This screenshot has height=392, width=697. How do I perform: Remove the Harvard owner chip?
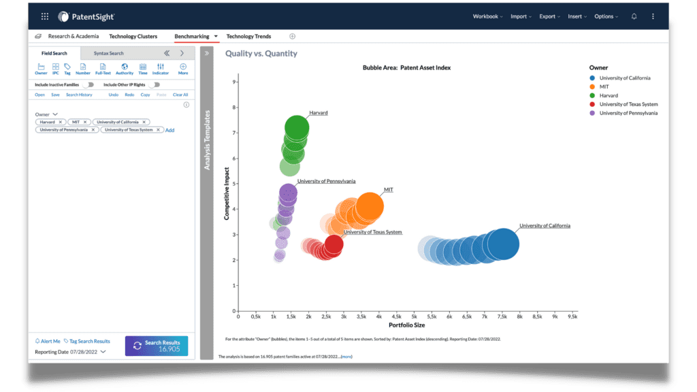(61, 122)
